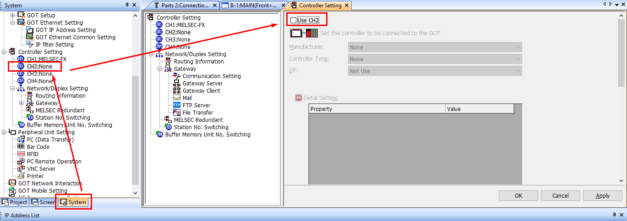Select MELSEC Redundant icon in System panel
Image resolution: width=627 pixels, height=221 pixels.
point(30,110)
